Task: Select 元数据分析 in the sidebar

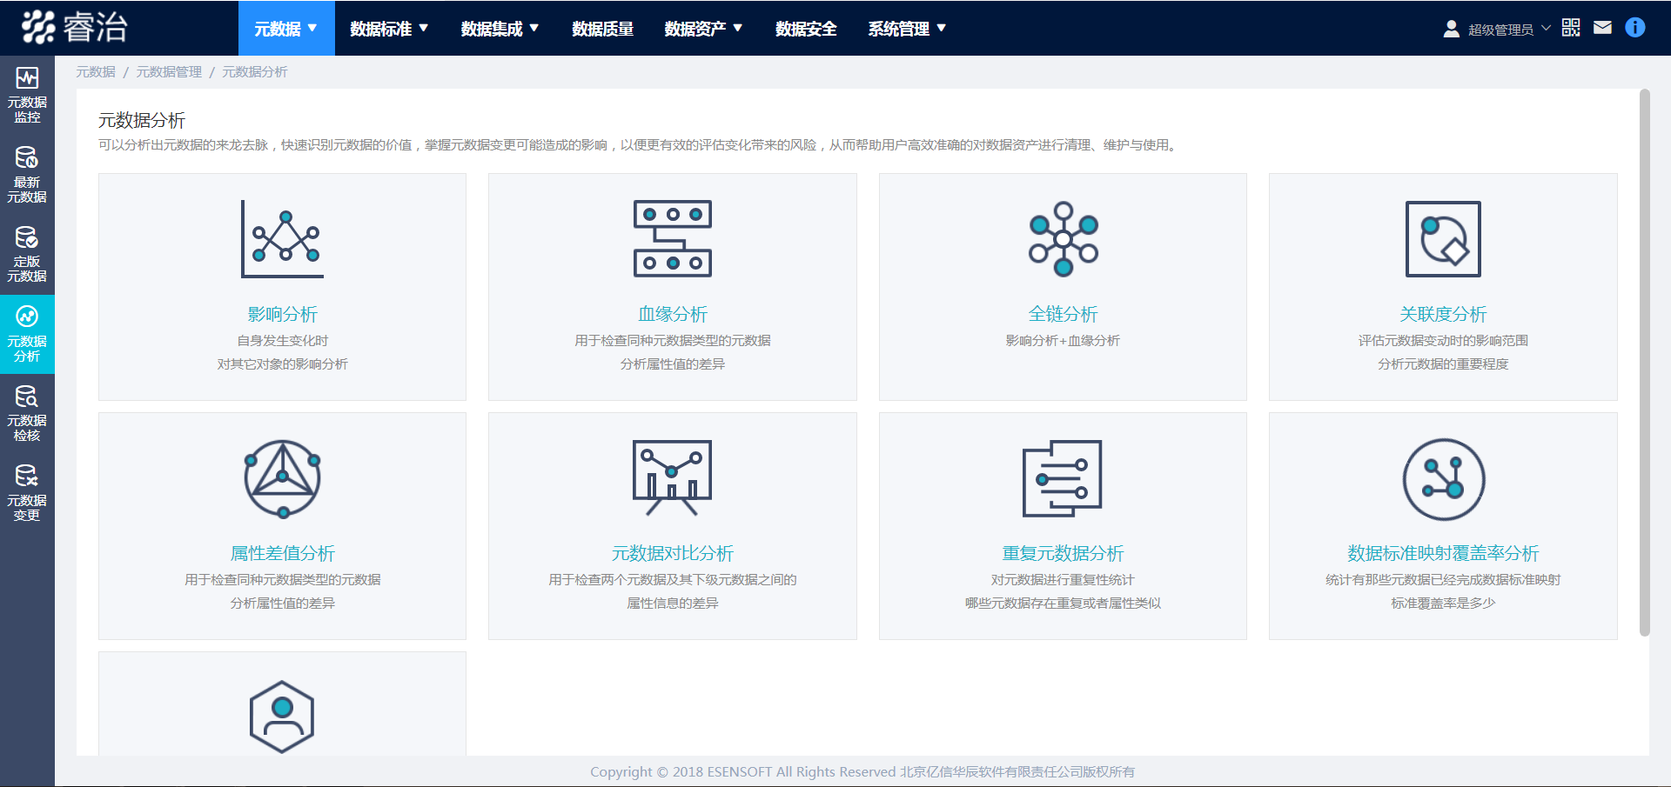Action: tap(27, 334)
